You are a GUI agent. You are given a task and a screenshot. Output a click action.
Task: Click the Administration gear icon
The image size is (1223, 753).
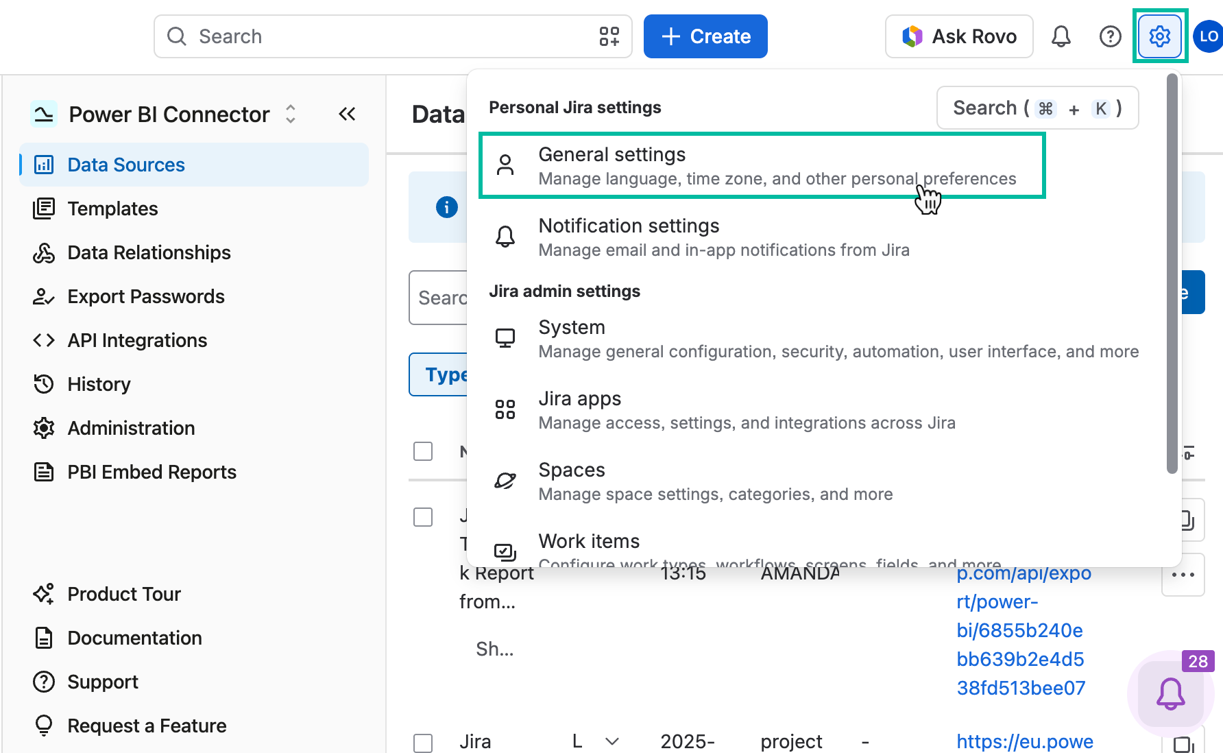tap(44, 428)
